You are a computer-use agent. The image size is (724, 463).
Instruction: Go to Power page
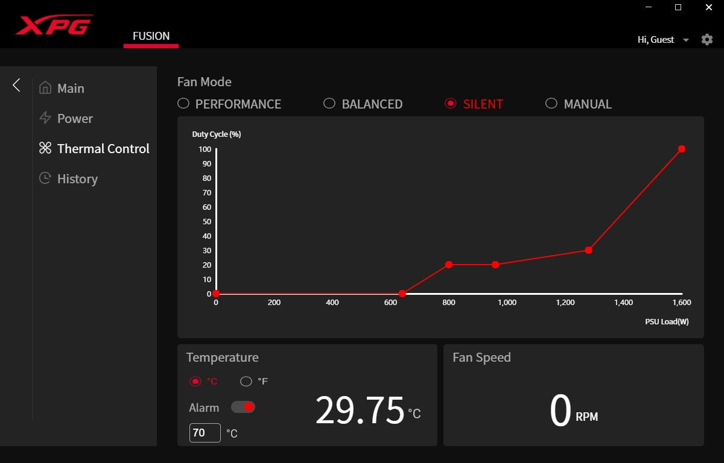coord(75,119)
